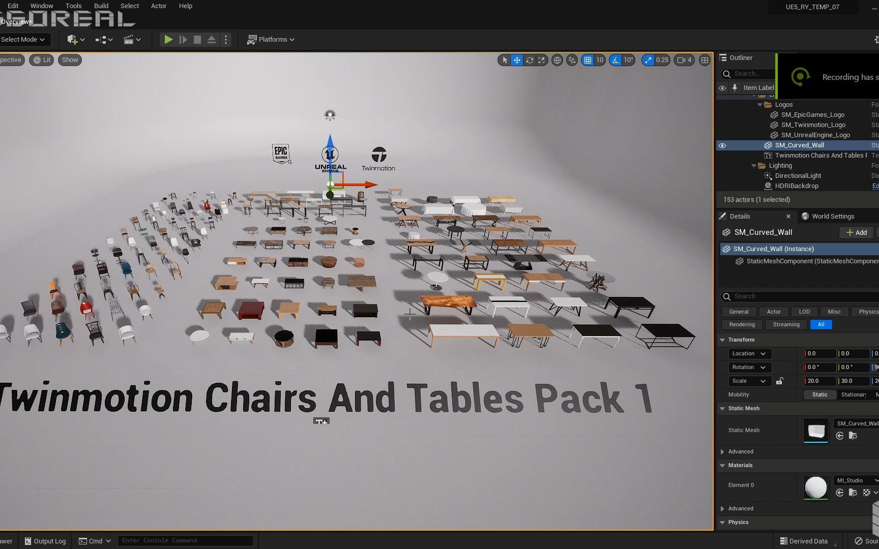
Task: Close the Details tab
Action: click(x=788, y=216)
